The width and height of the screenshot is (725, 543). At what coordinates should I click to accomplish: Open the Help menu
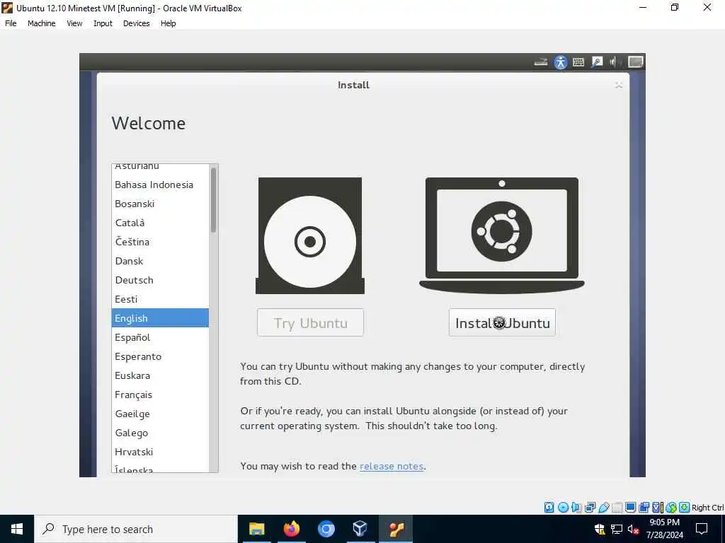[169, 23]
